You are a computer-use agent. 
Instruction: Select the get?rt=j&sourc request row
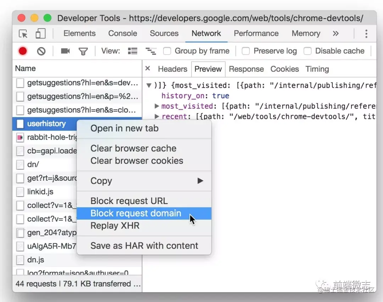45,178
